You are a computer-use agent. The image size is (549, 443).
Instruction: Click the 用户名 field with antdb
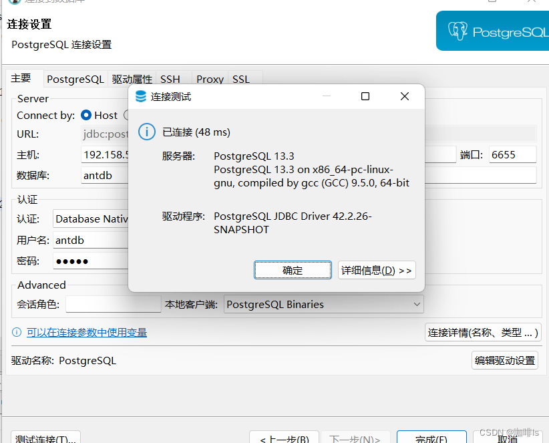pyautogui.click(x=91, y=241)
